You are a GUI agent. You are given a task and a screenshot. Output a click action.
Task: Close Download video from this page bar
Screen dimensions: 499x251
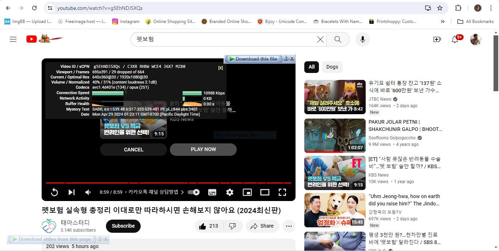coord(106,239)
